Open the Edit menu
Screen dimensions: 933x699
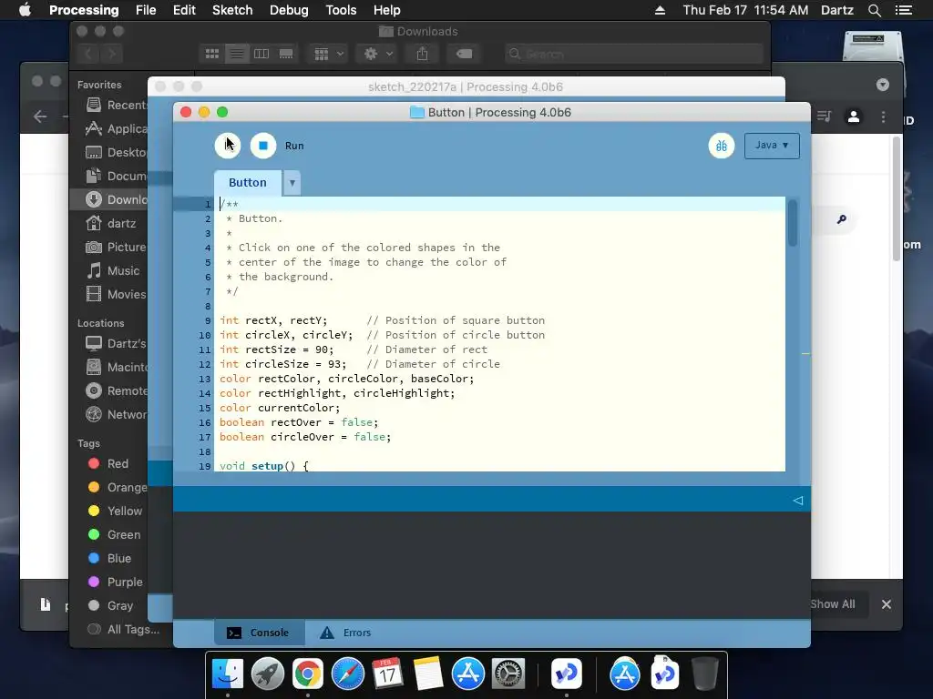pos(184,10)
